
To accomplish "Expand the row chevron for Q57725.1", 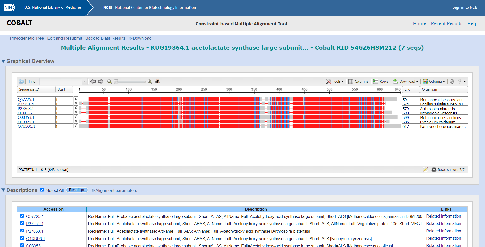I will coord(76,99).
